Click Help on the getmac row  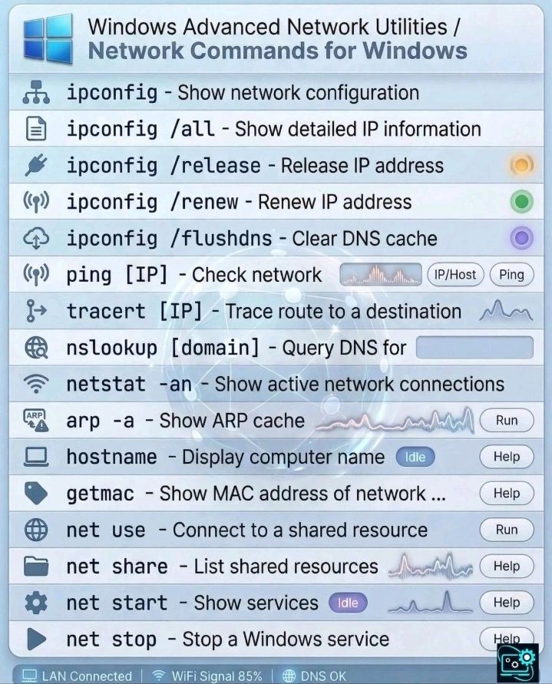[507, 493]
